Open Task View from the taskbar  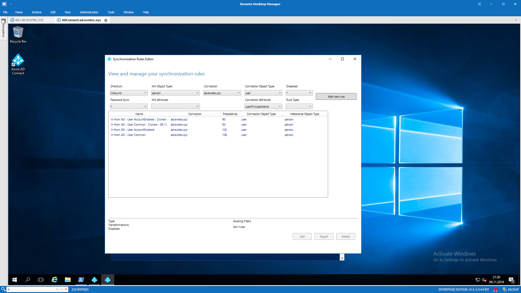pyautogui.click(x=40, y=280)
